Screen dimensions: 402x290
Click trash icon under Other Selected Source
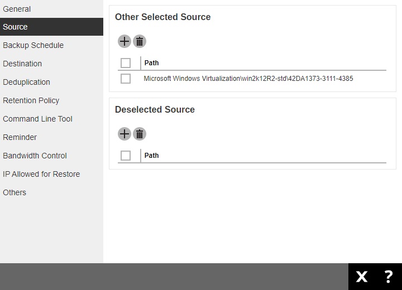(140, 41)
